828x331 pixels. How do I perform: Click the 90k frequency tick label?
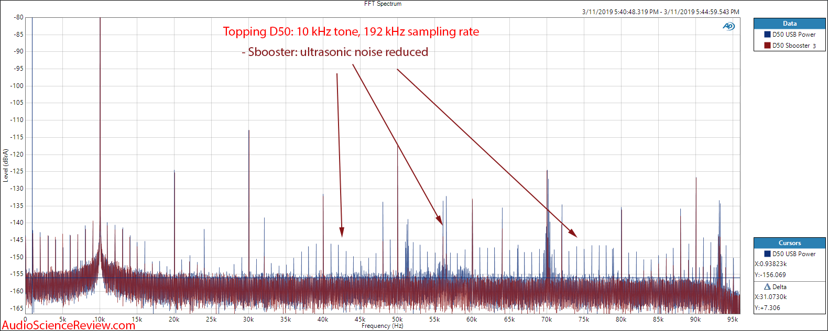click(x=695, y=319)
